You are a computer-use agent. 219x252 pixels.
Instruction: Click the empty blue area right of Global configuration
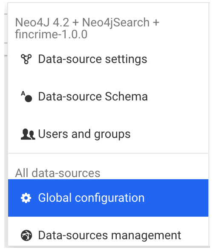(x=176, y=198)
